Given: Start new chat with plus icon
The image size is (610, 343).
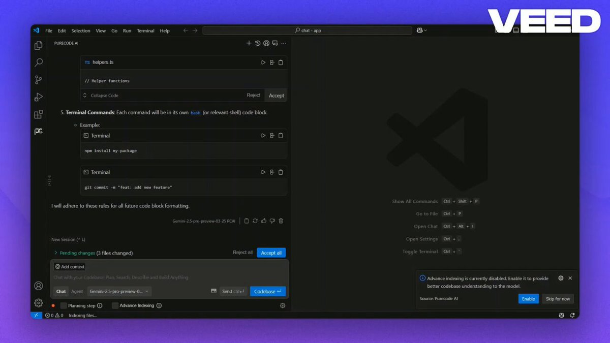Looking at the screenshot, I should tap(249, 43).
